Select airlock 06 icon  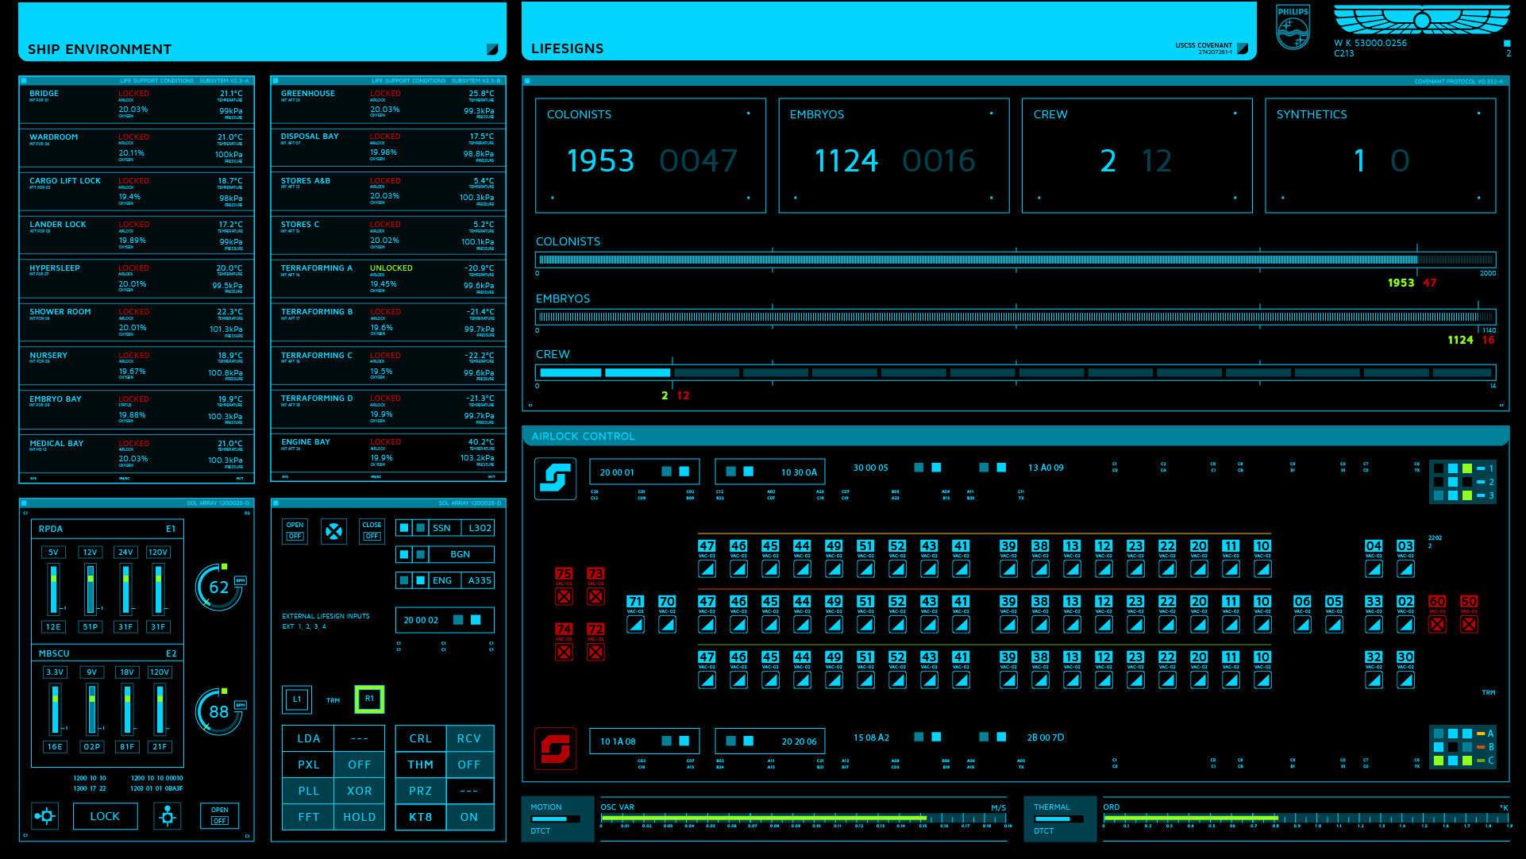[x=1302, y=624]
